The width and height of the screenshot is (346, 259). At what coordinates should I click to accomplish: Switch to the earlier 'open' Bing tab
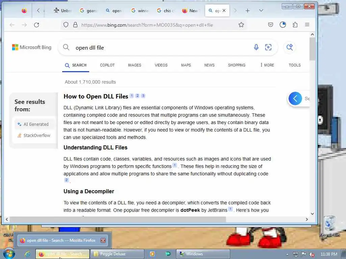[114, 10]
